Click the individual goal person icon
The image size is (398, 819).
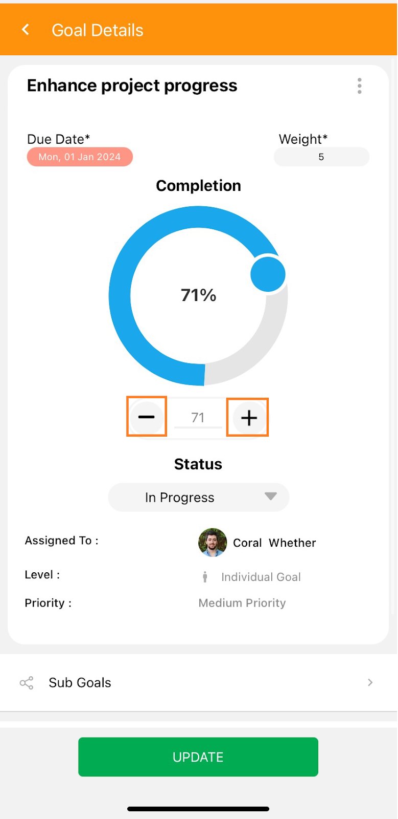[205, 577]
